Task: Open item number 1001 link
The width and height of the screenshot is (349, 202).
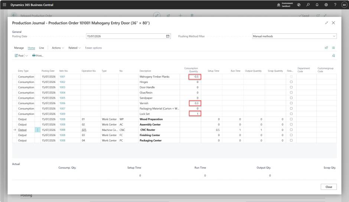Action: pos(62,77)
